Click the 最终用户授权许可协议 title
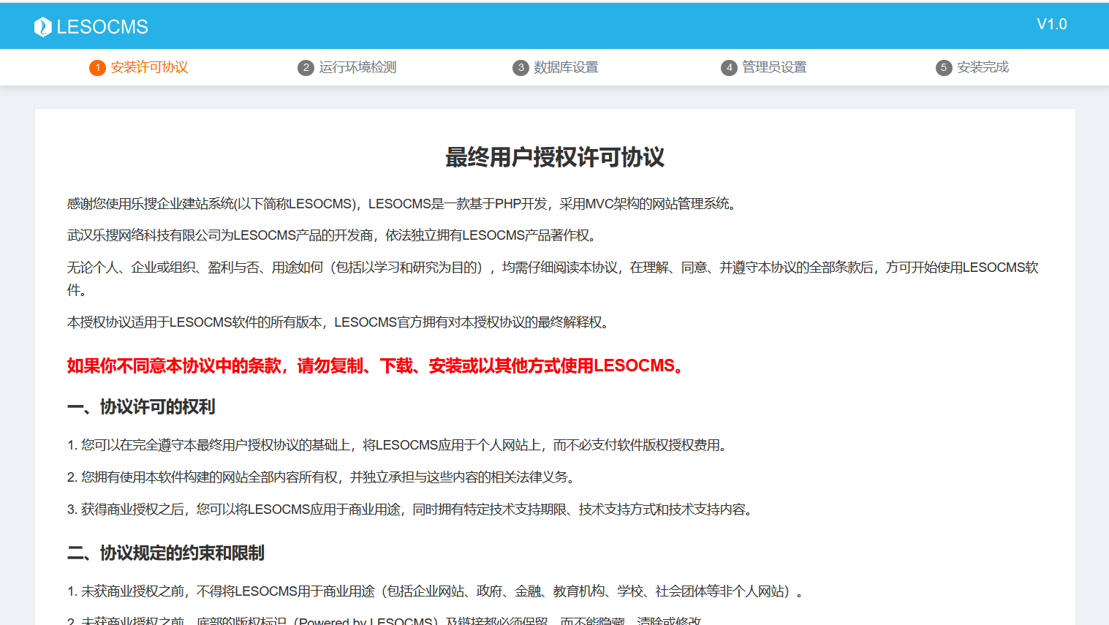The width and height of the screenshot is (1109, 625). [555, 157]
